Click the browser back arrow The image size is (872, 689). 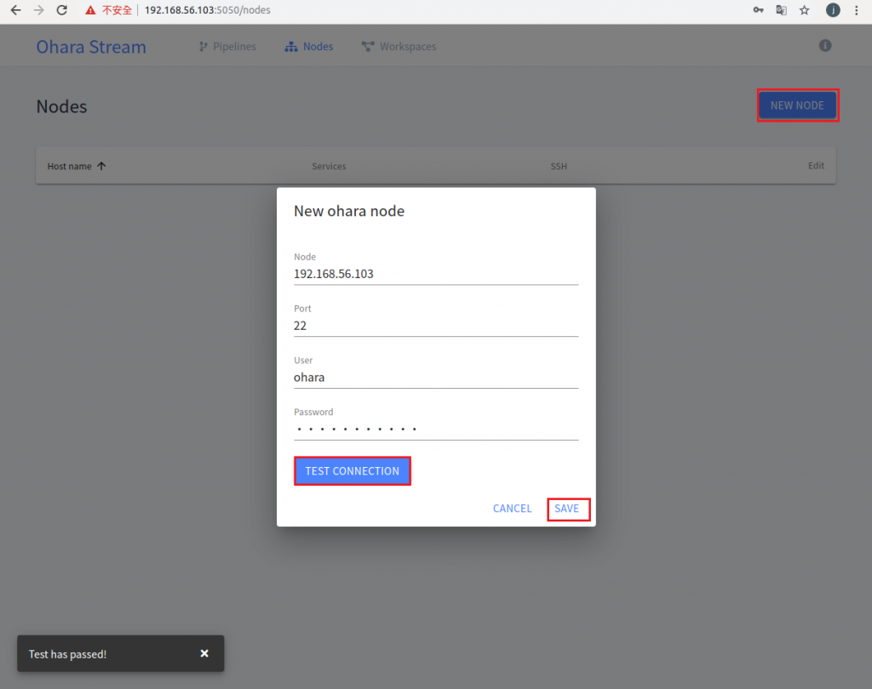15,10
